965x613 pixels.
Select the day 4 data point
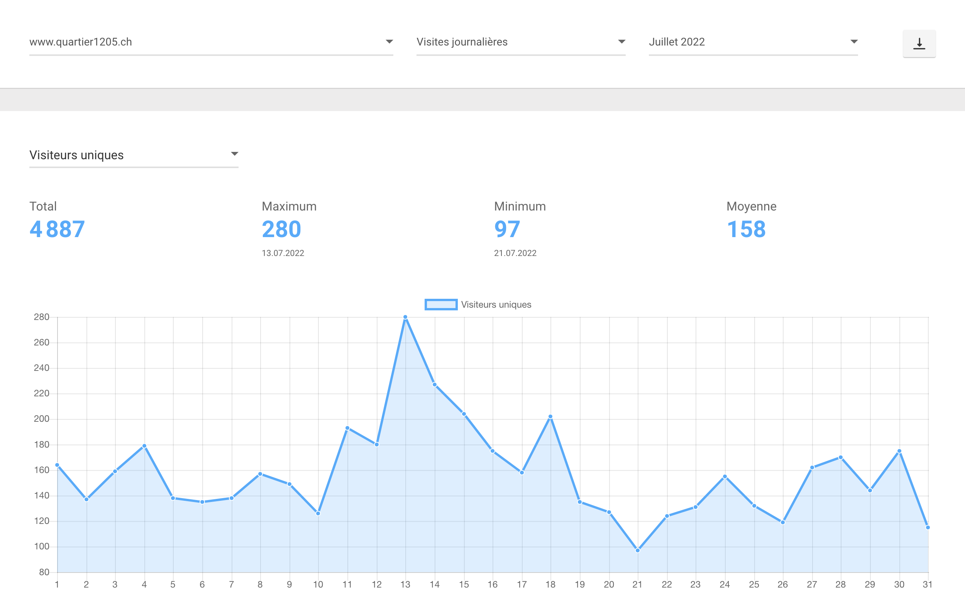pyautogui.click(x=144, y=446)
